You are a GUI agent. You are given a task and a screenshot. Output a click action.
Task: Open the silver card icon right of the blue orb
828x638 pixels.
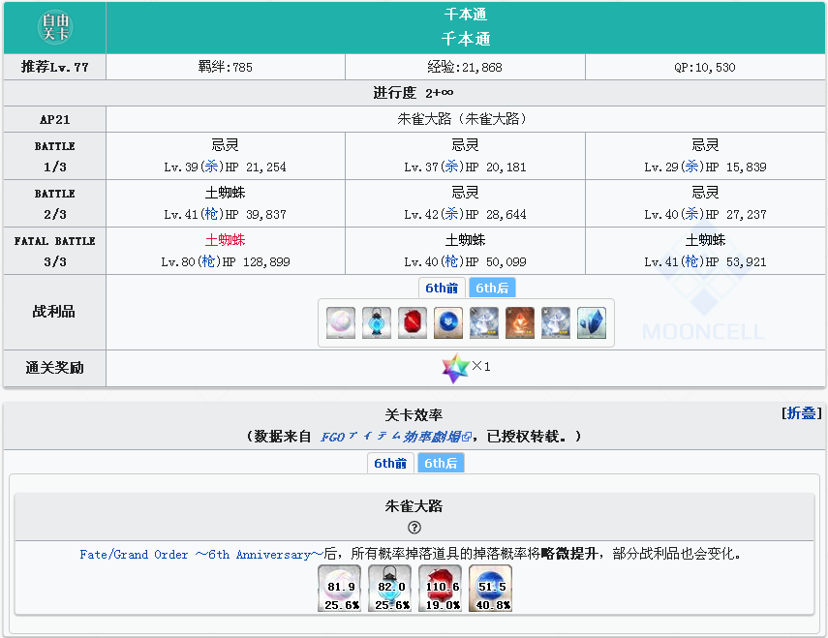pyautogui.click(x=484, y=322)
